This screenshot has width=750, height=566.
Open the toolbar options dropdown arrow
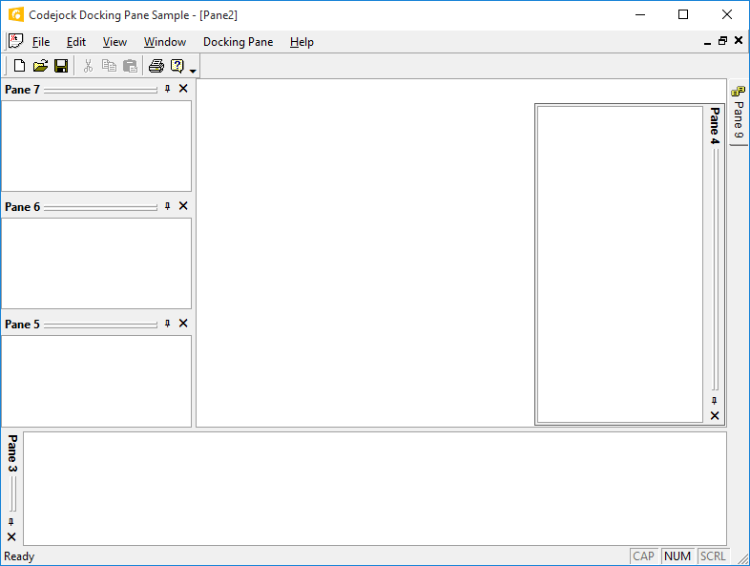pos(193,71)
